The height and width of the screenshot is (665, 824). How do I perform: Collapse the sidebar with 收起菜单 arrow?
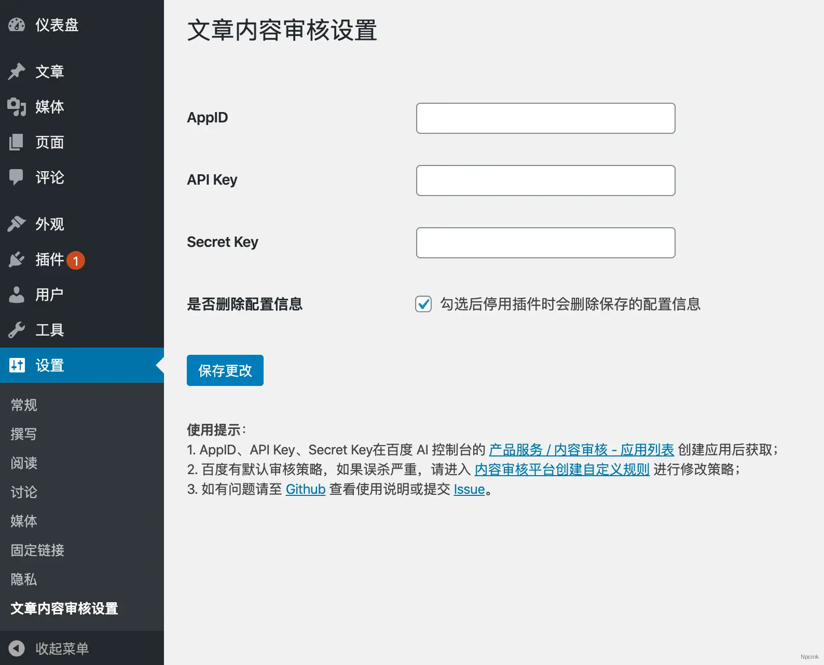17,648
